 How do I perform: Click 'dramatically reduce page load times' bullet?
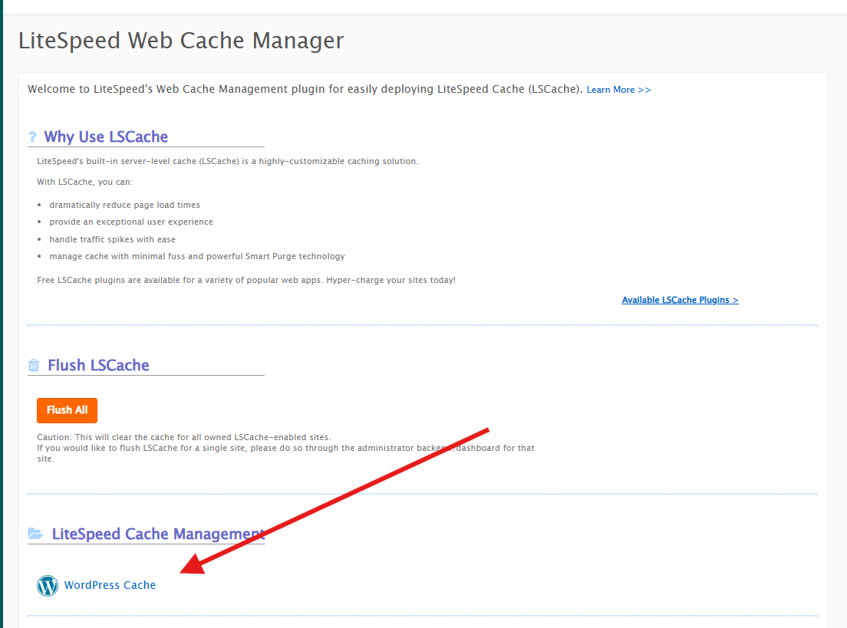point(125,205)
